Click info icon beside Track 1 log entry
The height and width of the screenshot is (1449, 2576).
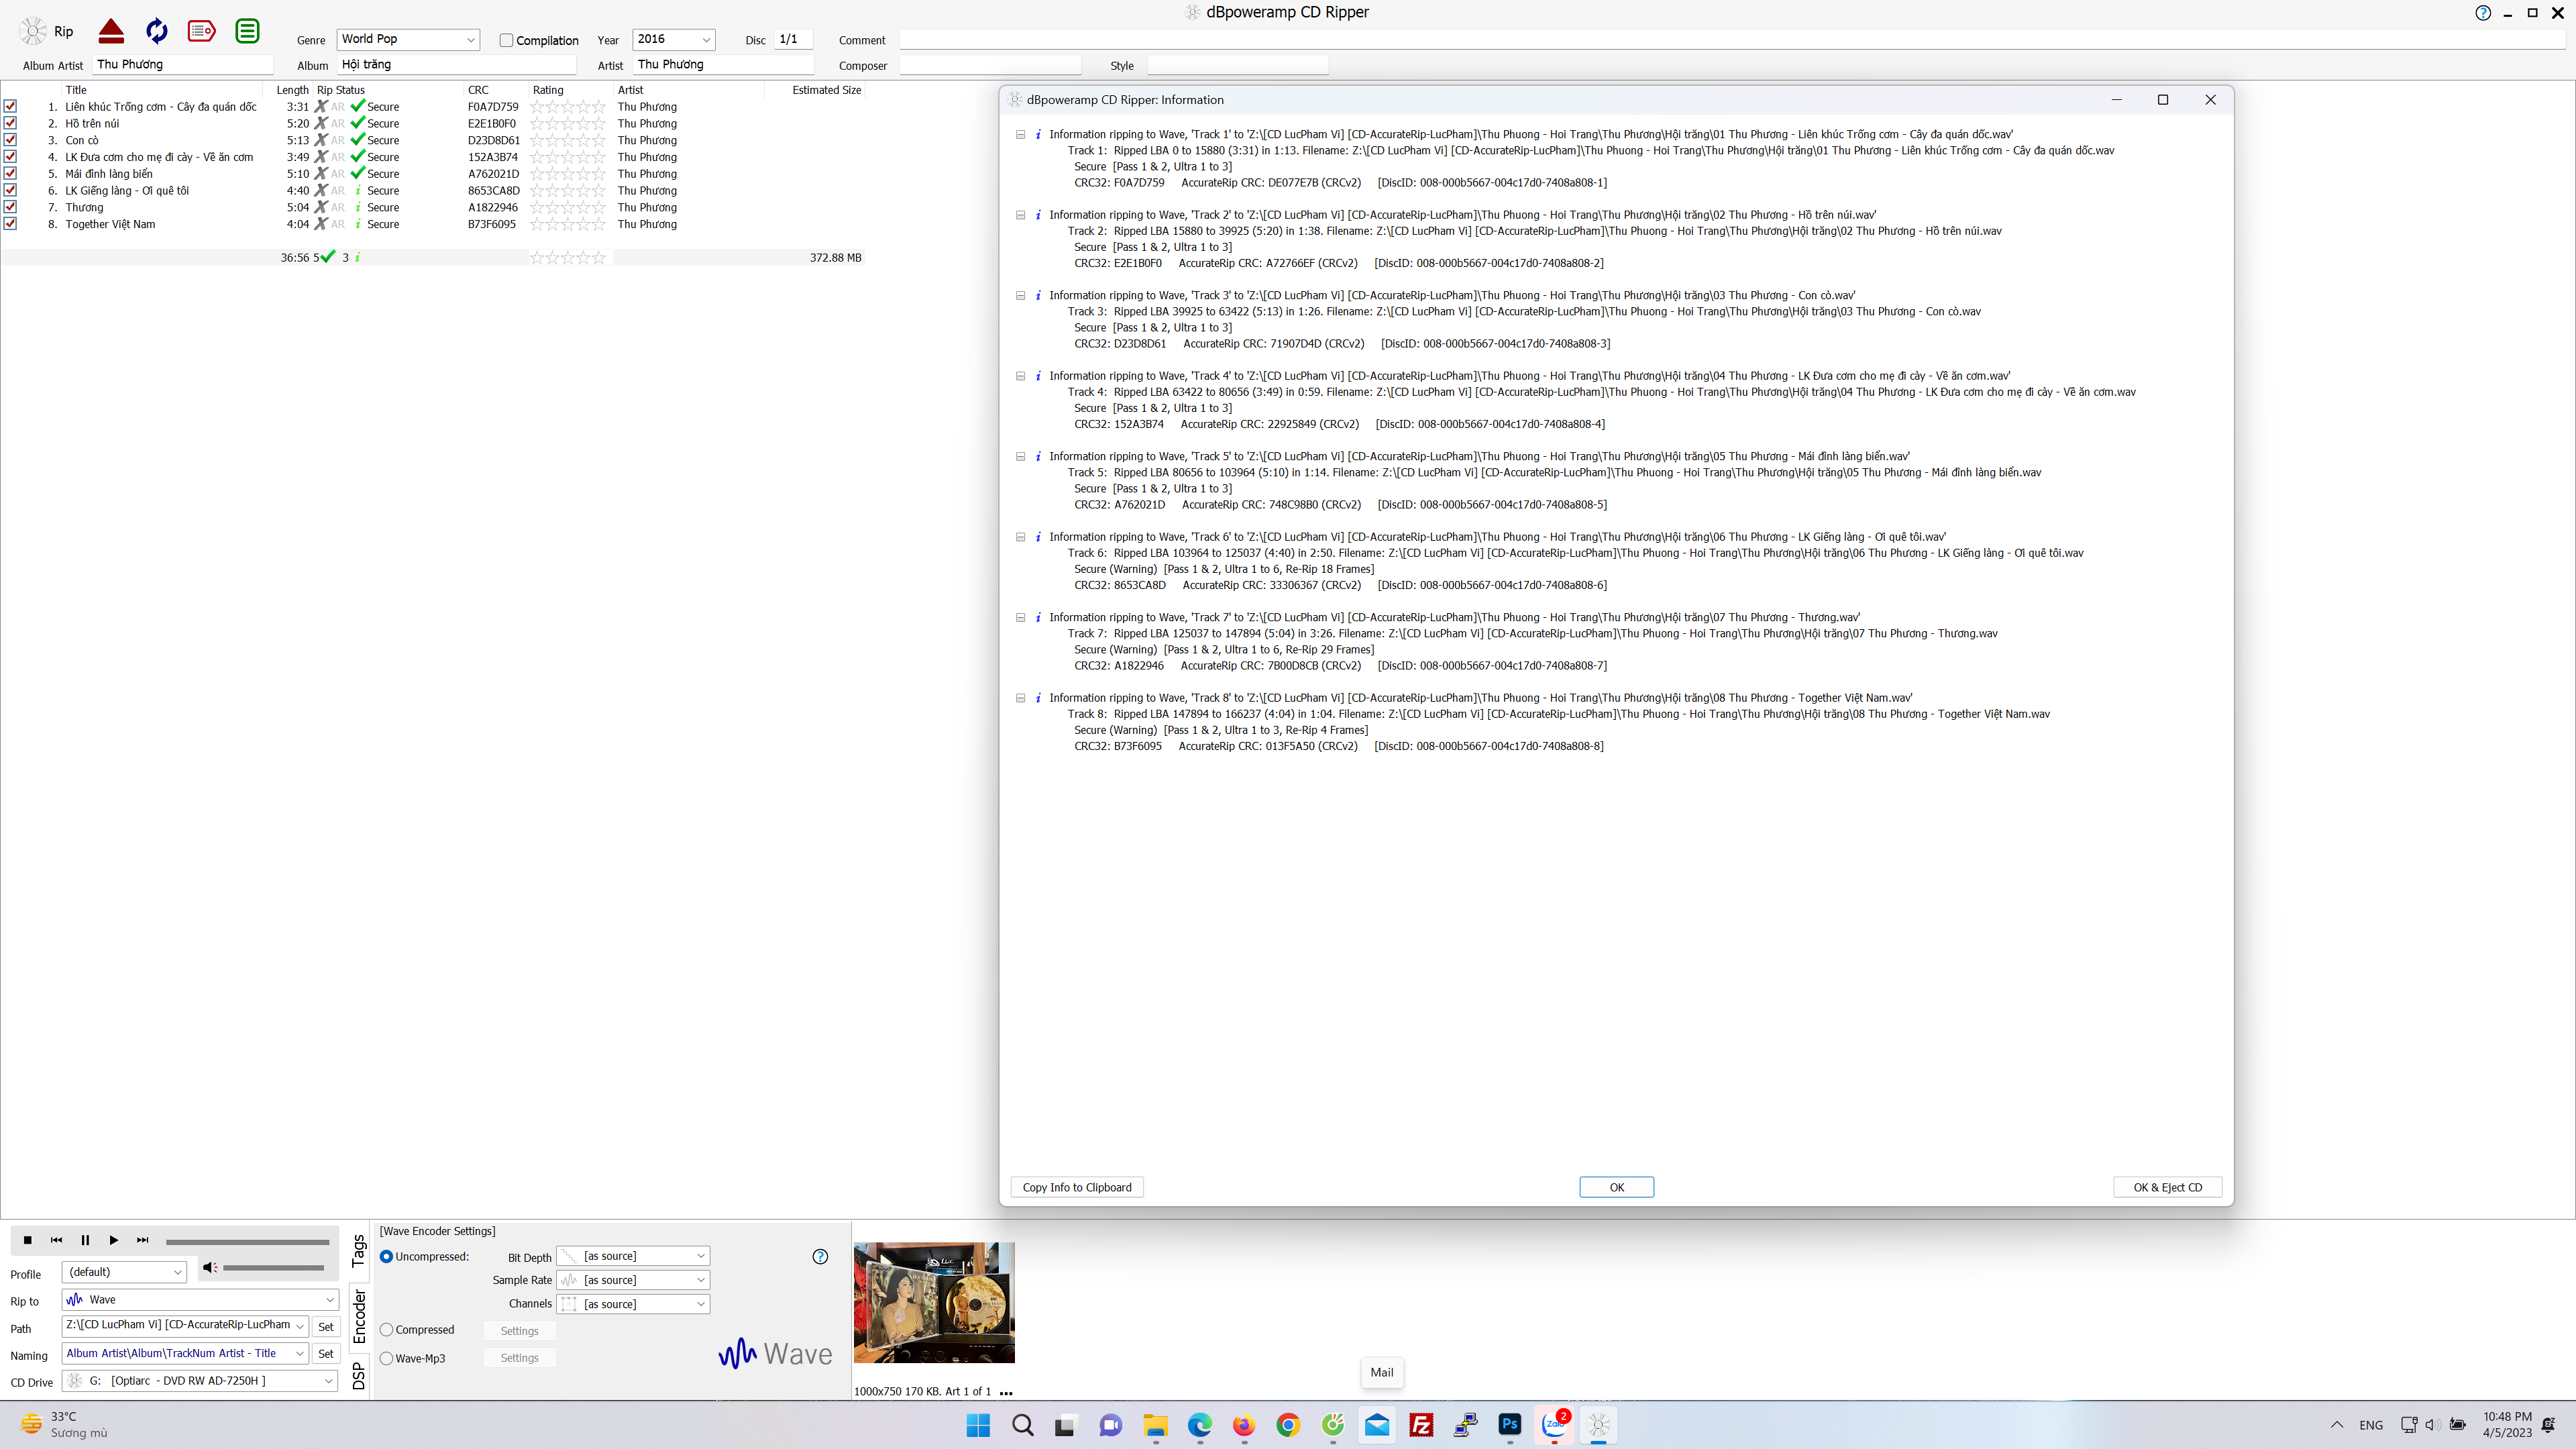coord(1038,134)
